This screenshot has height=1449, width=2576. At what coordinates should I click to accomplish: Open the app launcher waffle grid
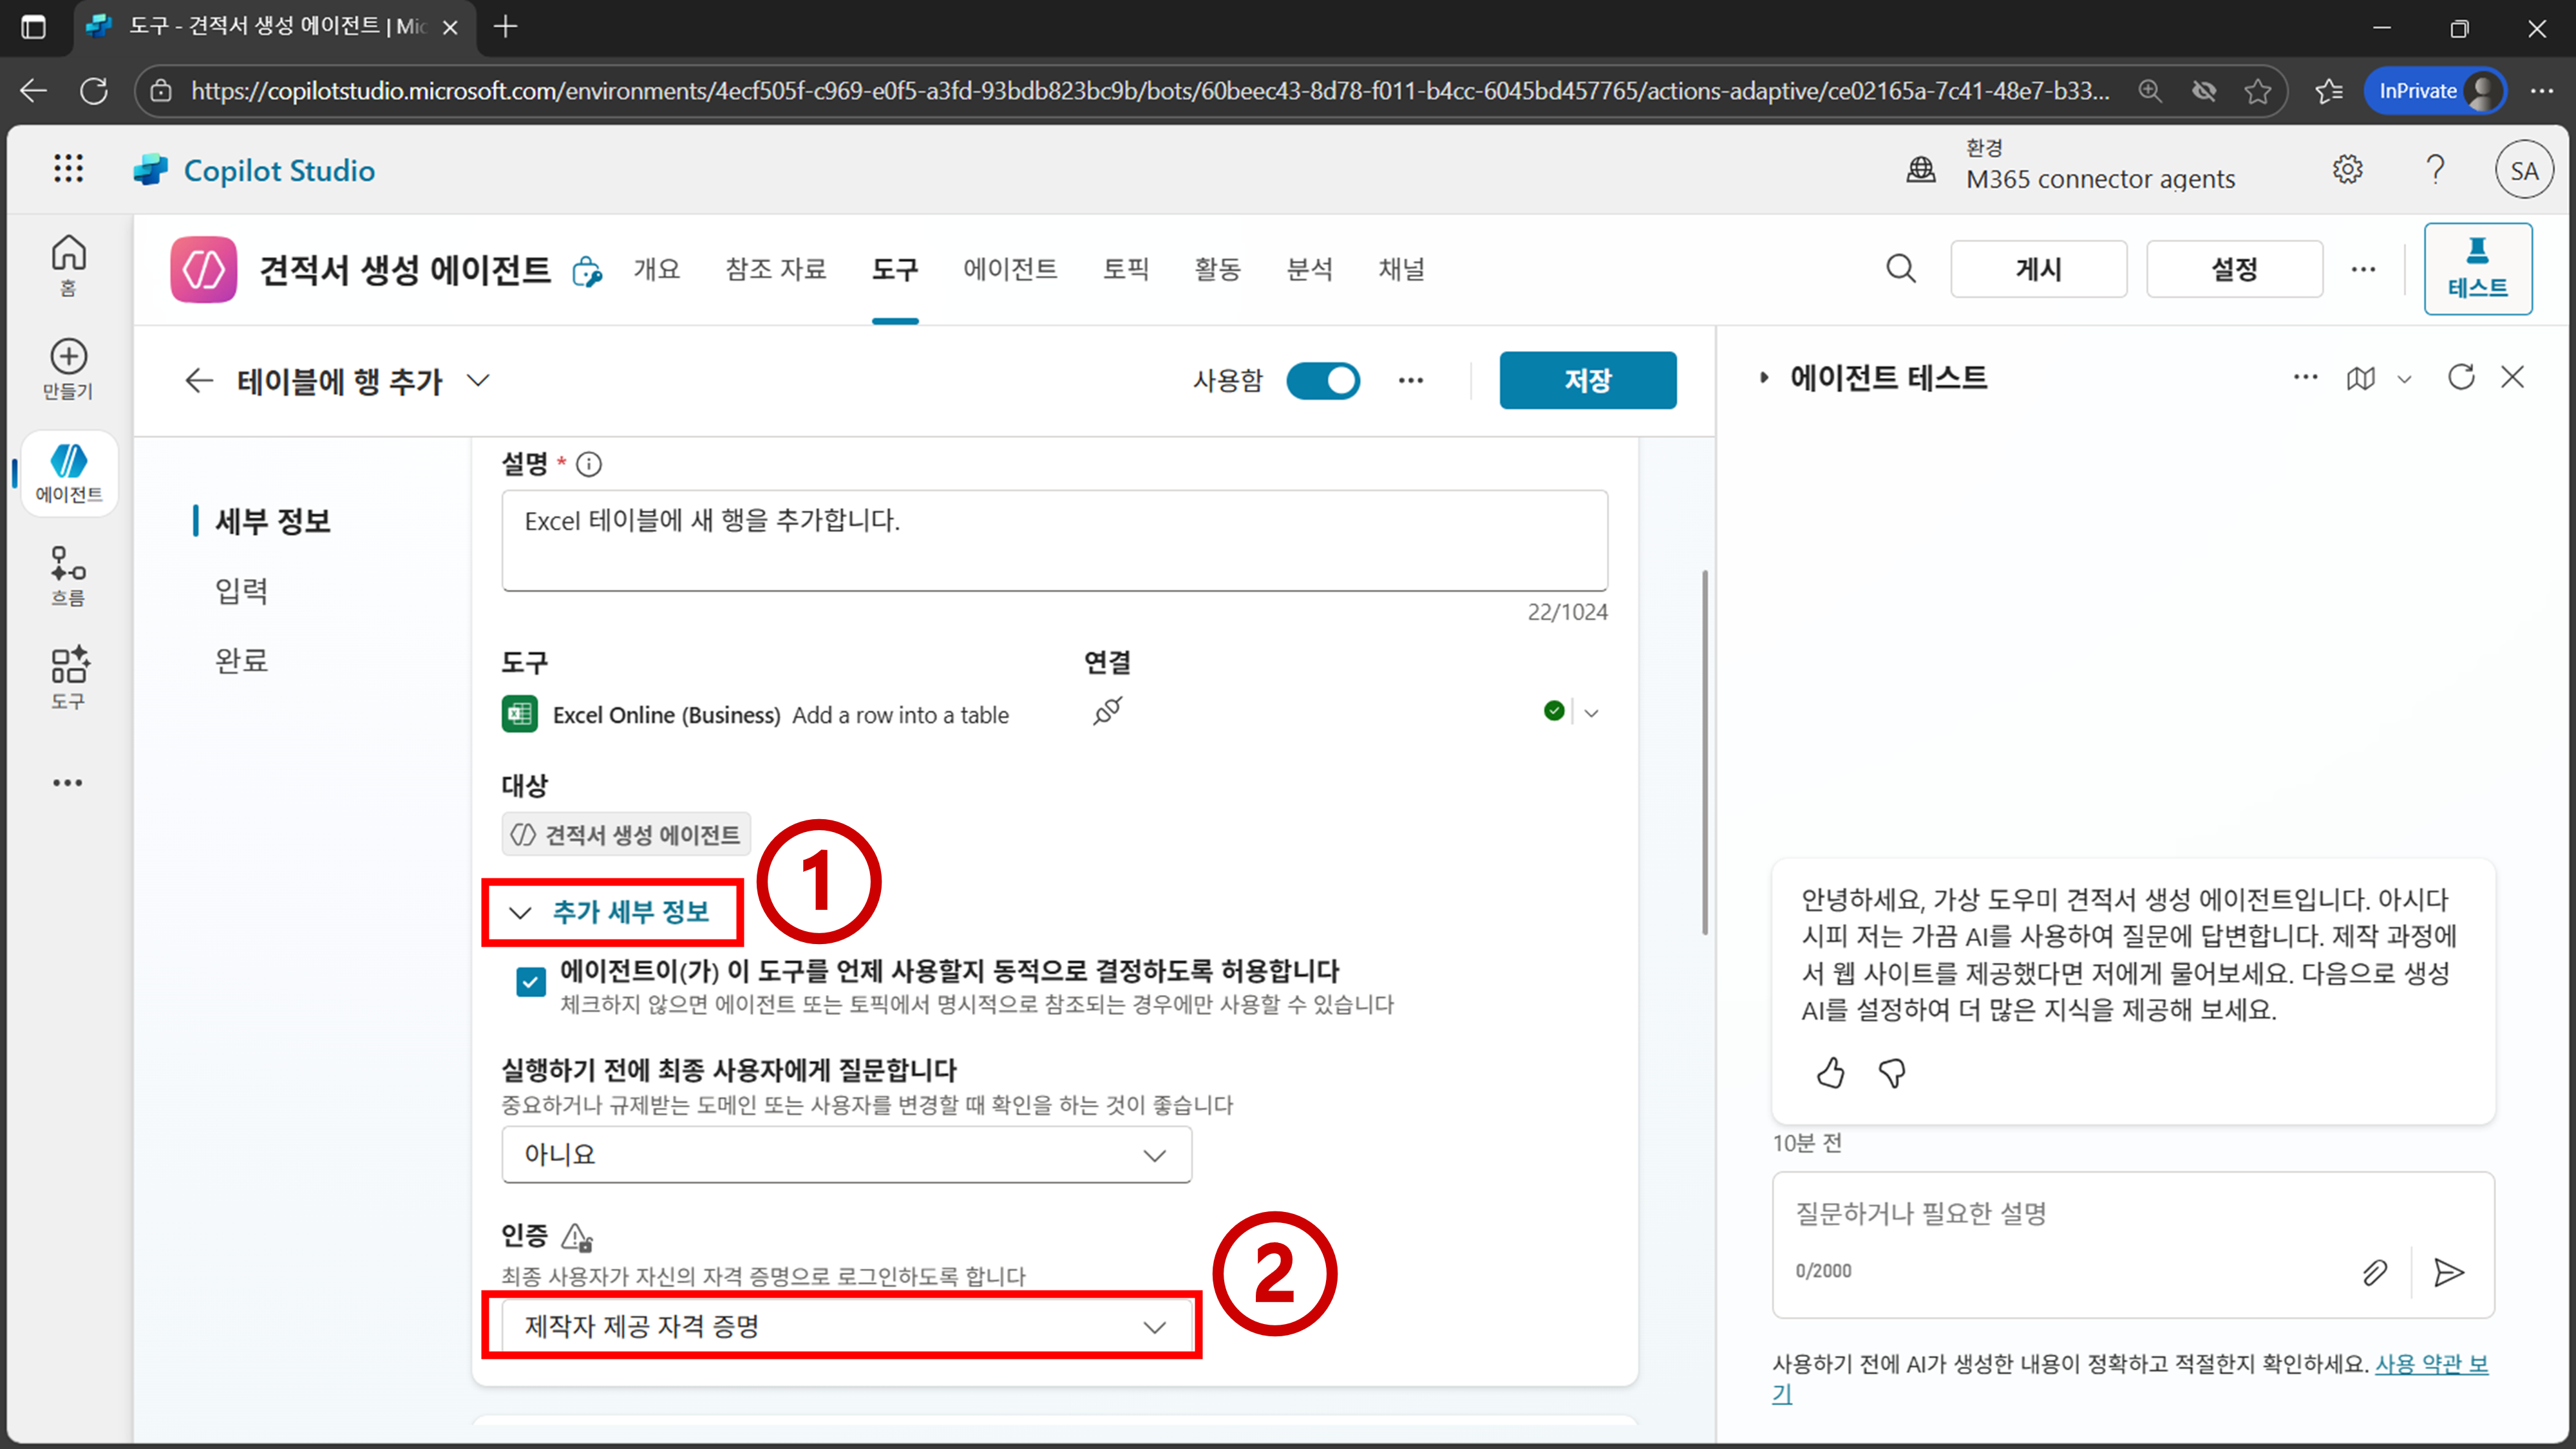pos(68,169)
